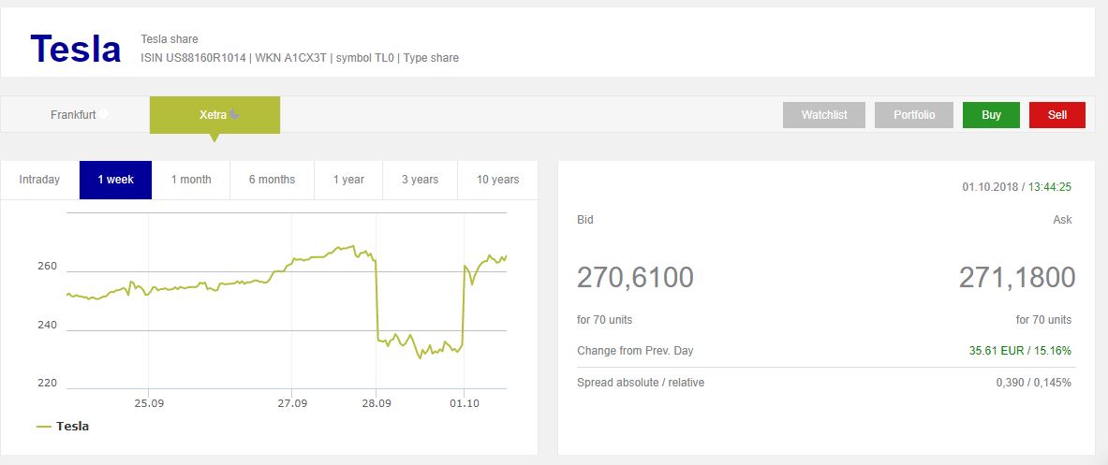Click the Bid price 270,6100
Screen dimensions: 1108x465
[635, 277]
